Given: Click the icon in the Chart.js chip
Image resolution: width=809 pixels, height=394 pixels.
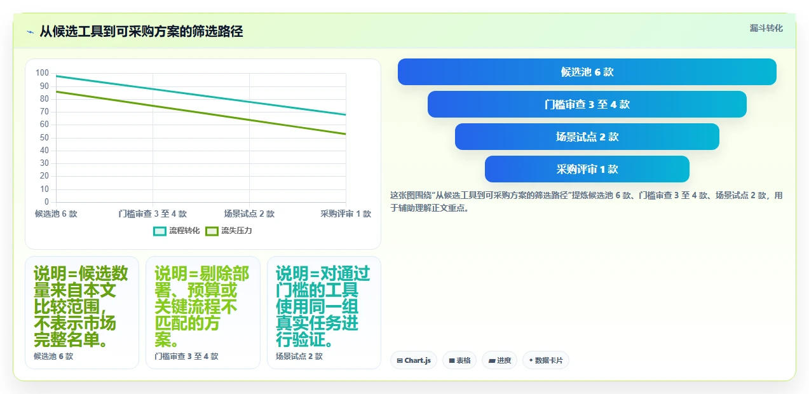Looking at the screenshot, I should click(399, 361).
